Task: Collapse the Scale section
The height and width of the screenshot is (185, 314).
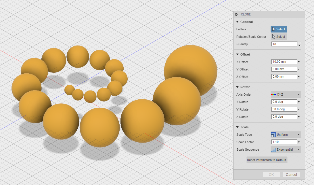Action: click(237, 127)
